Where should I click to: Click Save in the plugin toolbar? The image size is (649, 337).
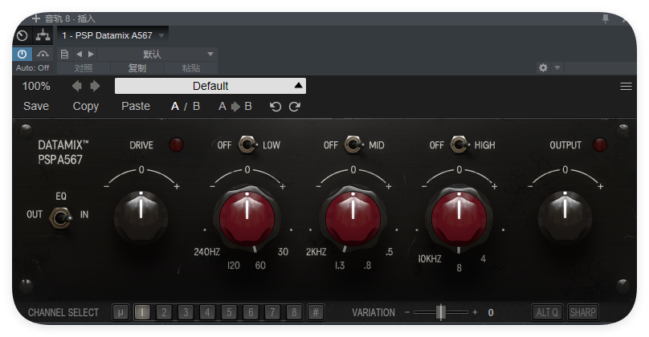click(36, 106)
